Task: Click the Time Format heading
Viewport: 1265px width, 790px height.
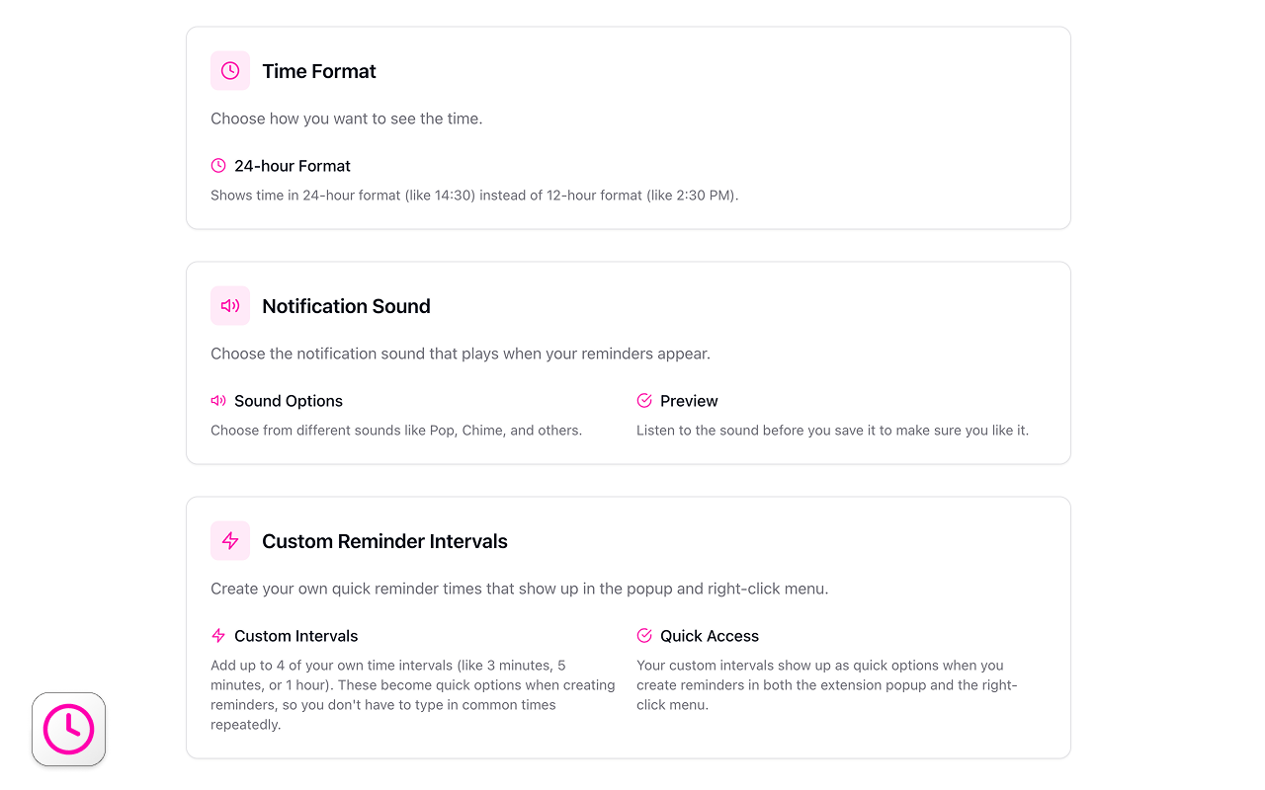Action: click(319, 70)
